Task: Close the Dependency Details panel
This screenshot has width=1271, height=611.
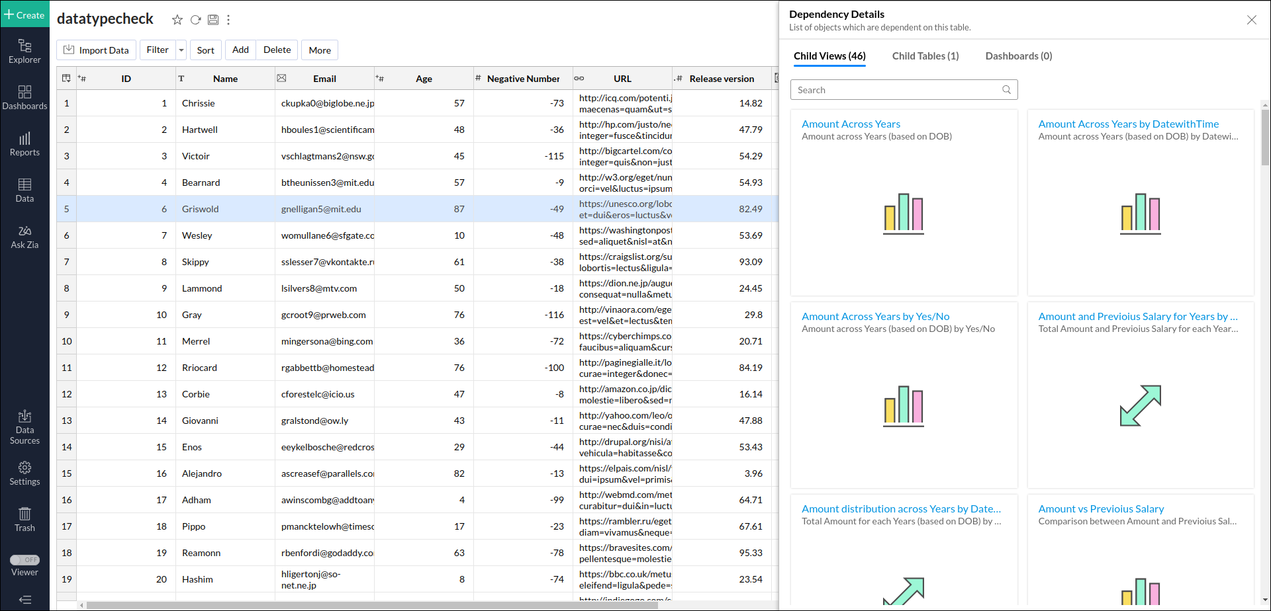Action: (1251, 20)
